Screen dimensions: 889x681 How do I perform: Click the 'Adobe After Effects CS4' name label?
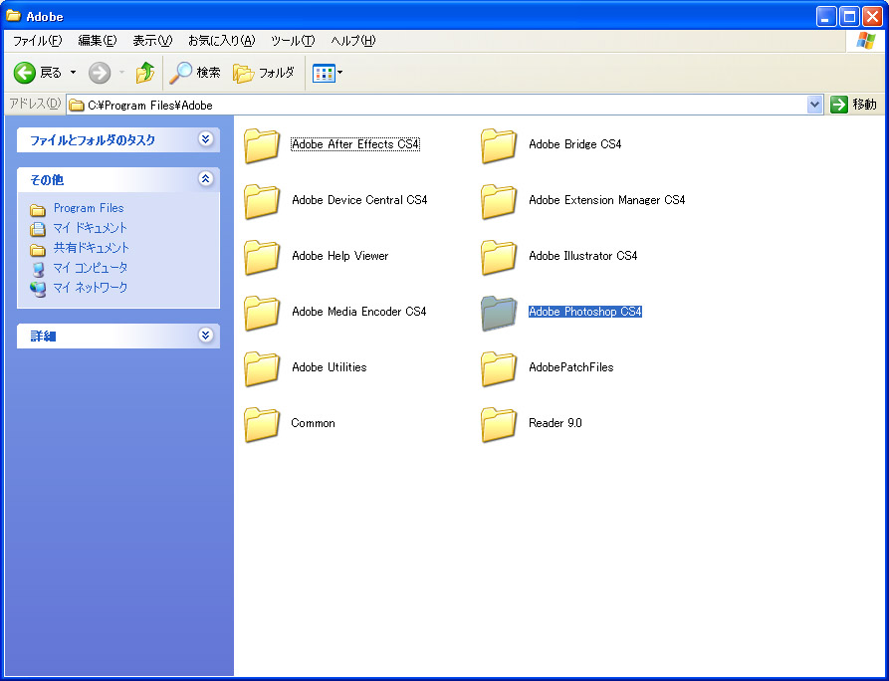355,144
